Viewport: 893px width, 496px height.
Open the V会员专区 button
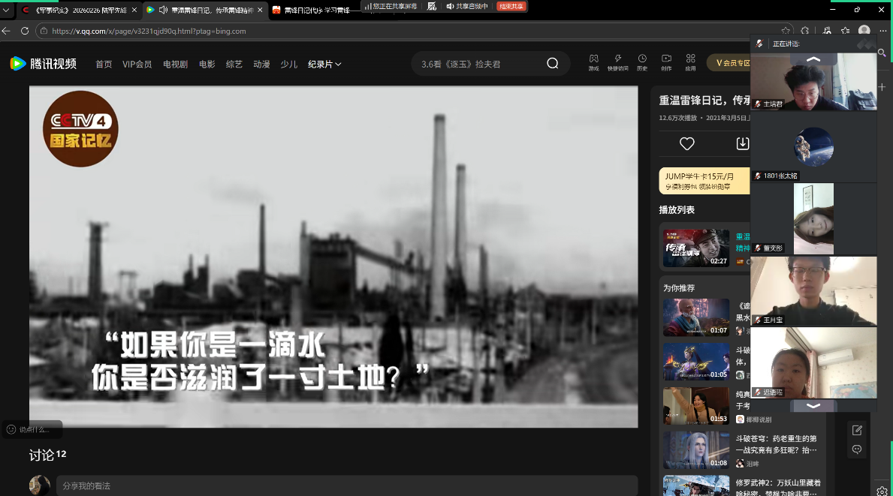(729, 63)
